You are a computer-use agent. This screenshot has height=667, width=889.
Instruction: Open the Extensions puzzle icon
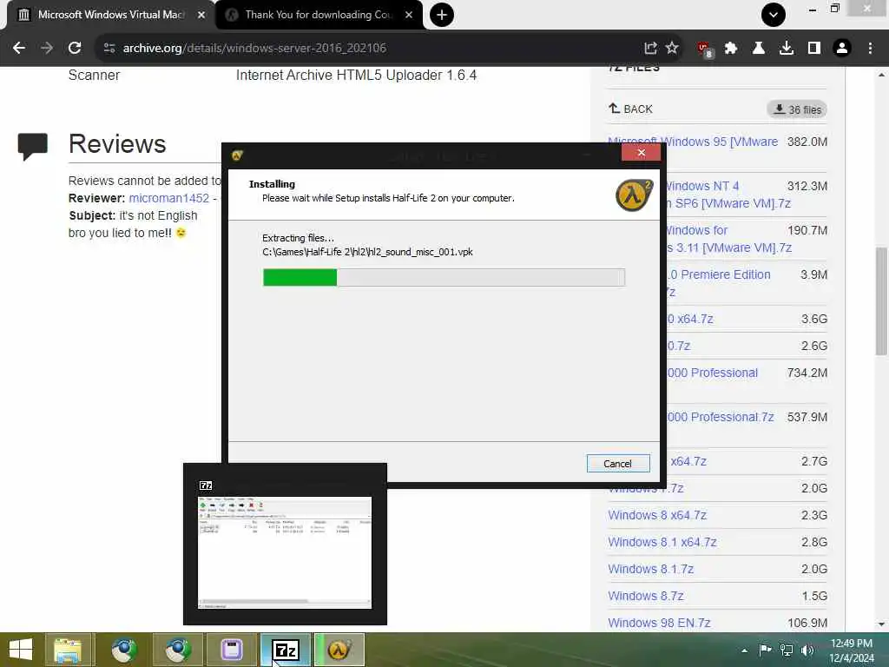(731, 49)
